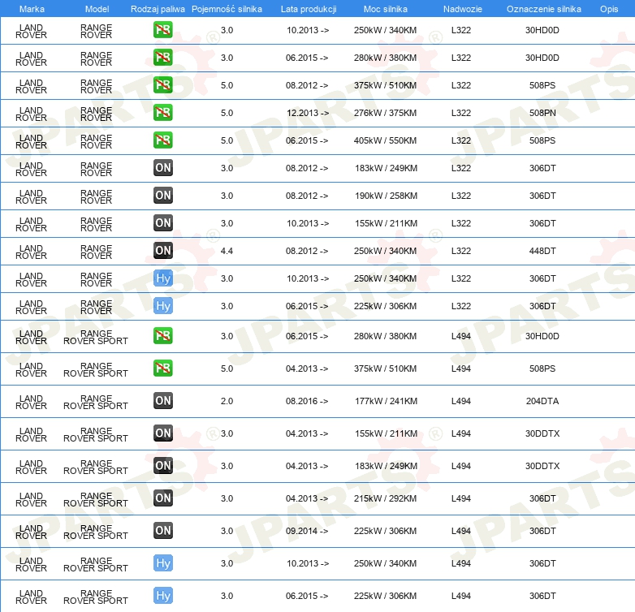Click the 30DDTX code in the 183kW / 249KM row
635x612 pixels.
542,466
